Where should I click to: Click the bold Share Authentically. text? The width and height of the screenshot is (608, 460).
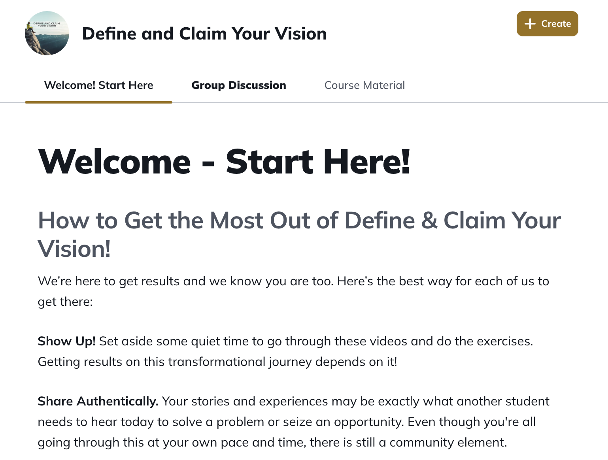(x=98, y=401)
